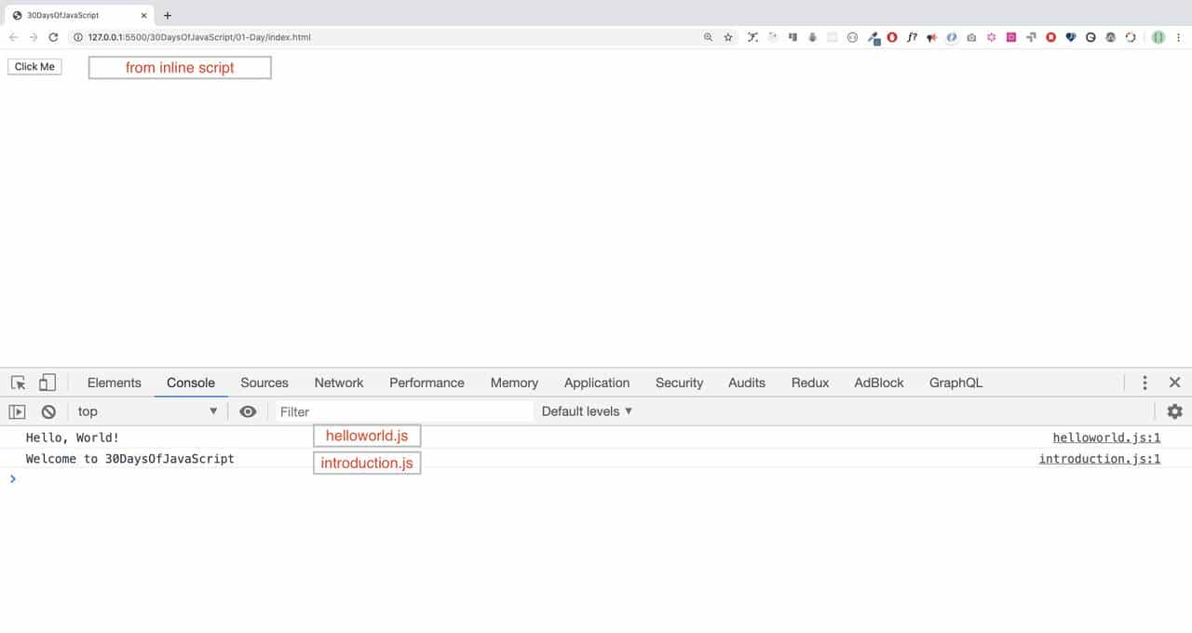Open the Network panel

tap(338, 383)
